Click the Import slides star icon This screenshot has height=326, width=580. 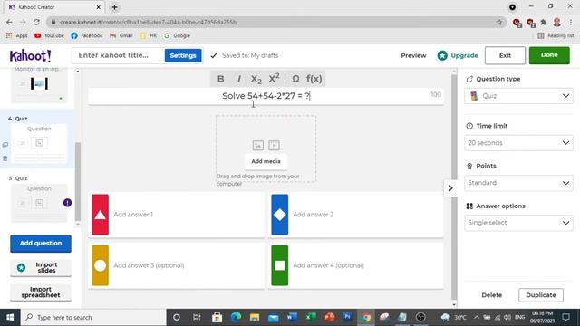tap(22, 267)
